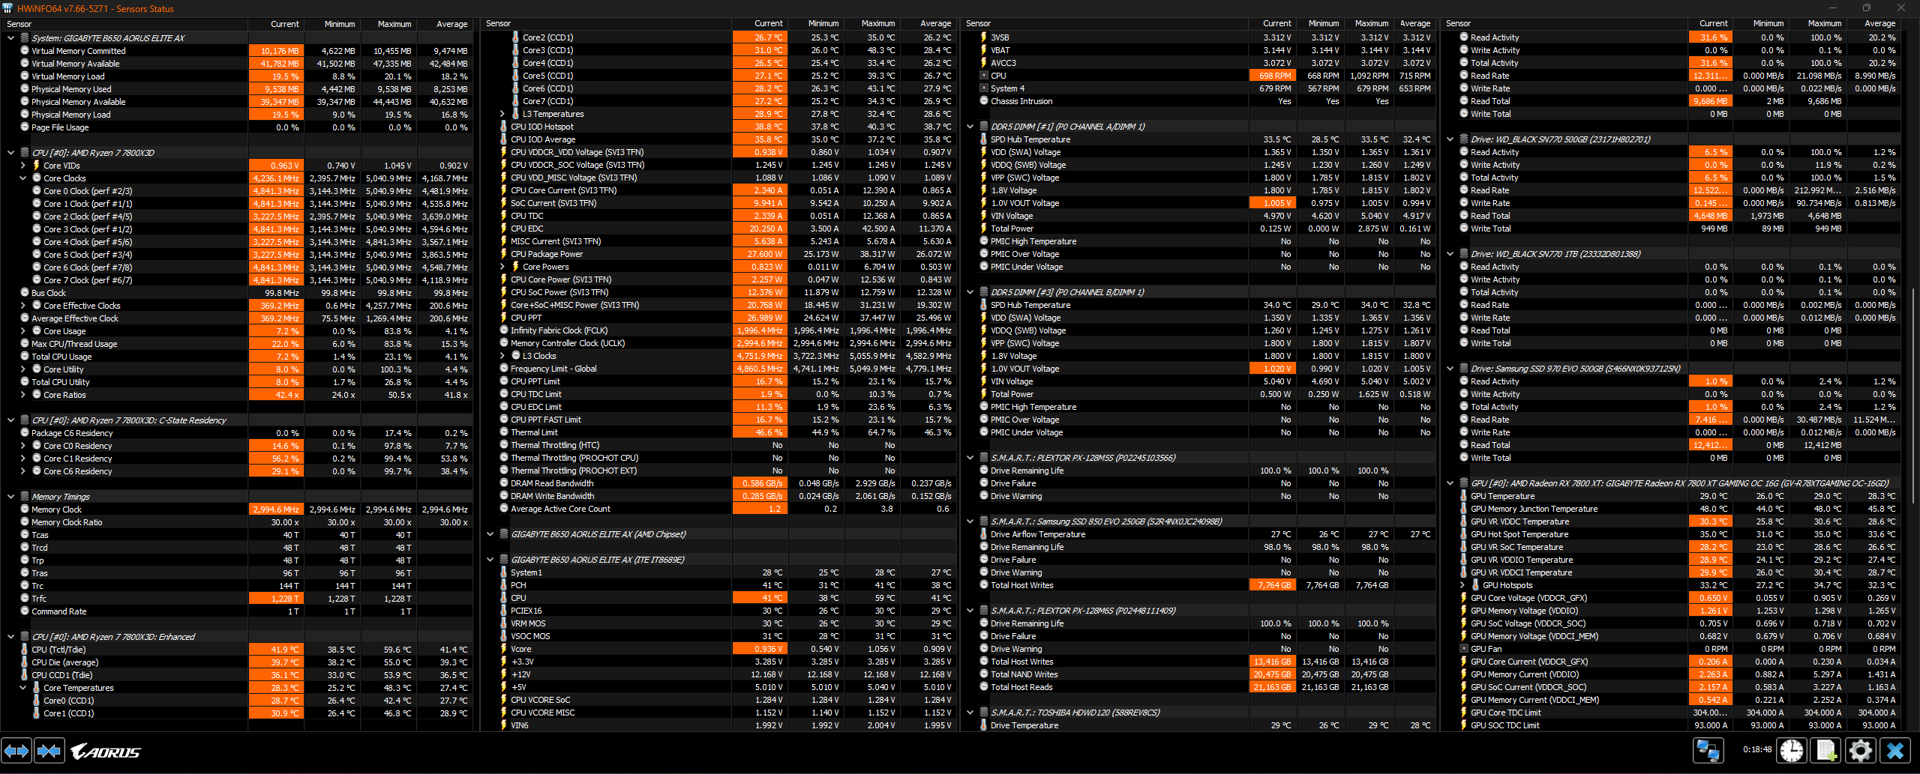
Task: Click the chip icon of Memory Timings header
Action: pos(24,497)
